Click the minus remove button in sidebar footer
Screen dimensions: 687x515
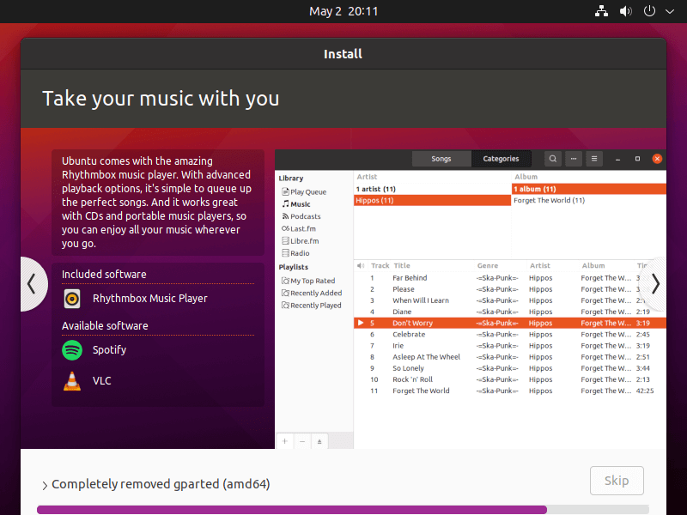pyautogui.click(x=302, y=441)
